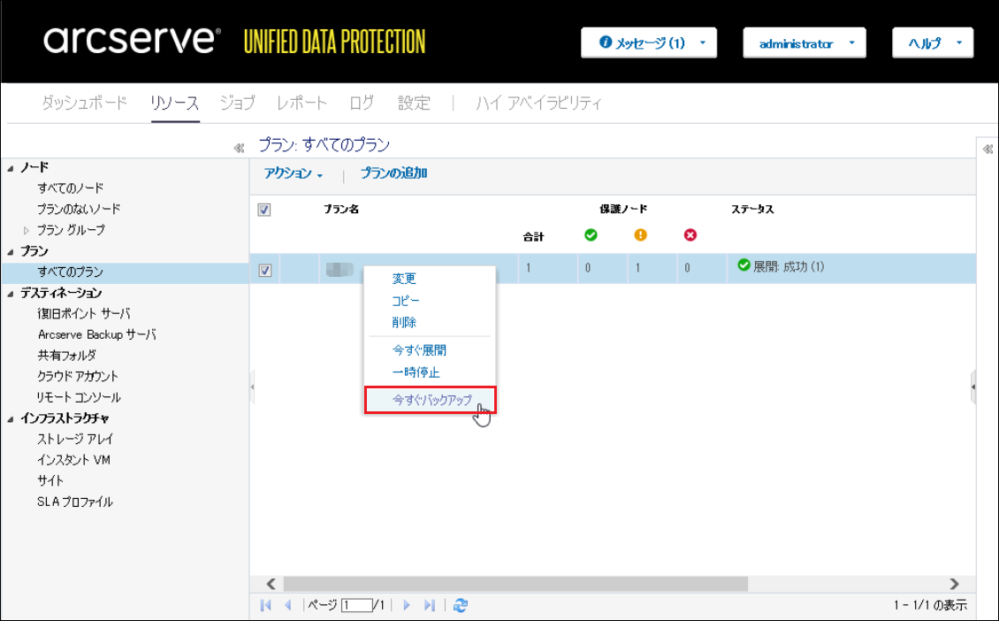Open ストレージ アレイ in the tree
The width and height of the screenshot is (999, 621).
point(75,439)
